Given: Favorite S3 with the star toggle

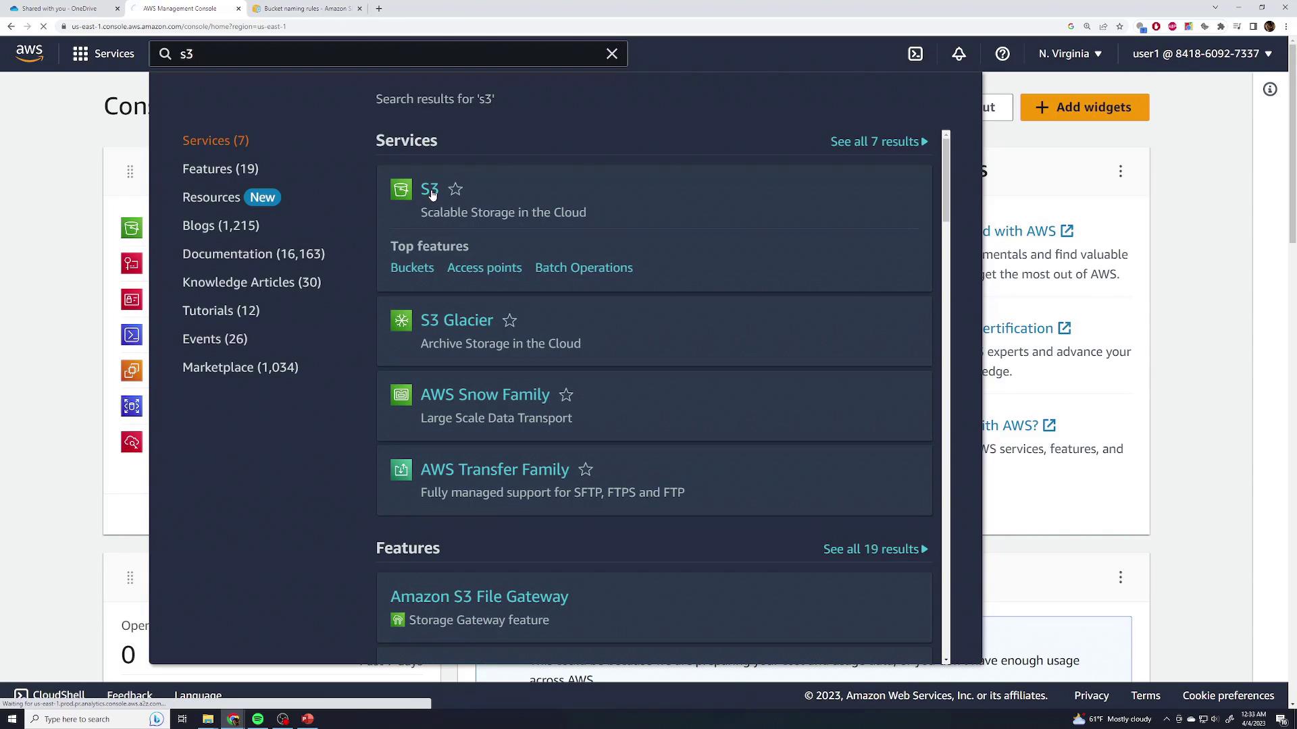Looking at the screenshot, I should tap(455, 190).
